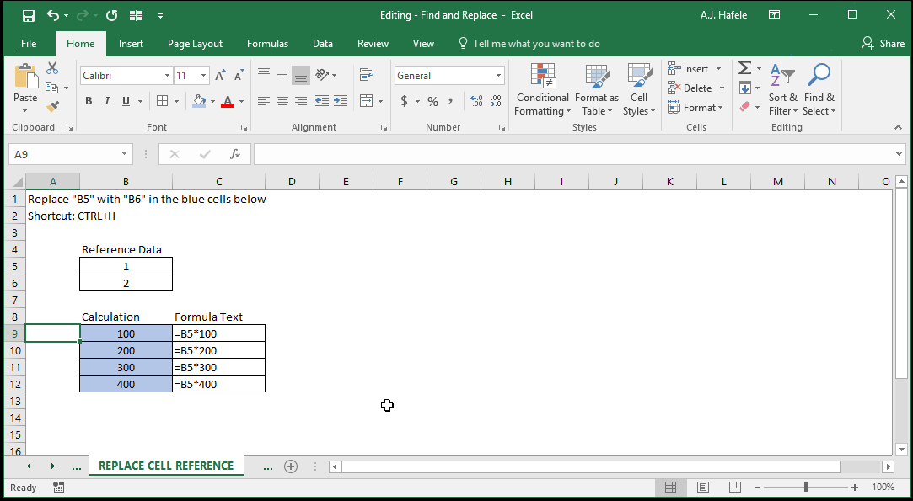Toggle Align Right horizontal alignment
Screen dimensions: 913x501
(301, 101)
